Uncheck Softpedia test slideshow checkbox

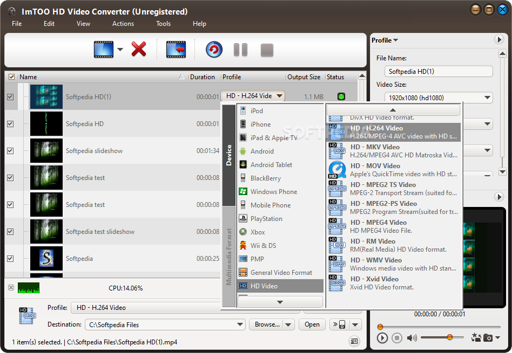point(10,231)
